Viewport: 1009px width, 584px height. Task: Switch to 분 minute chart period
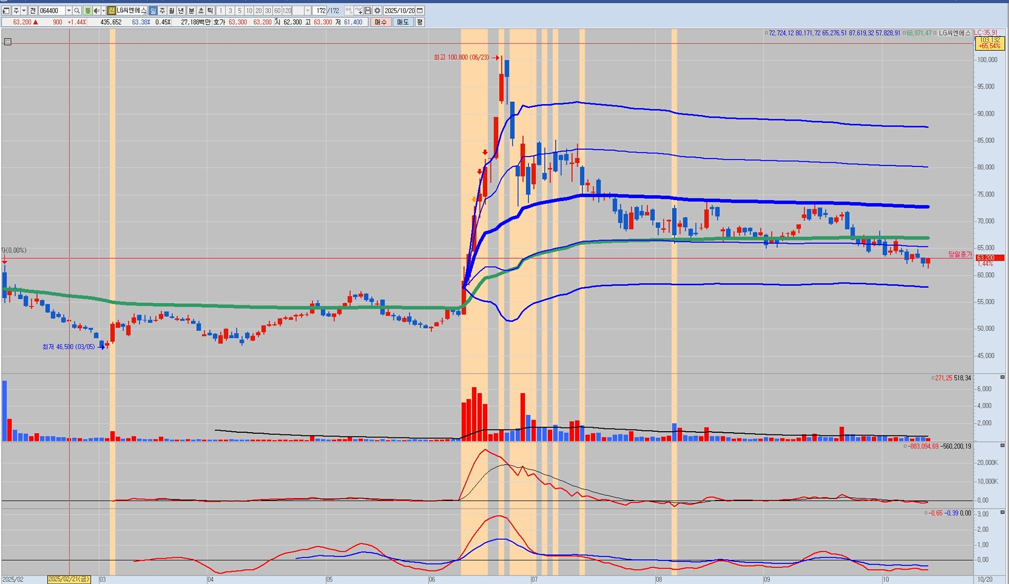[191, 11]
